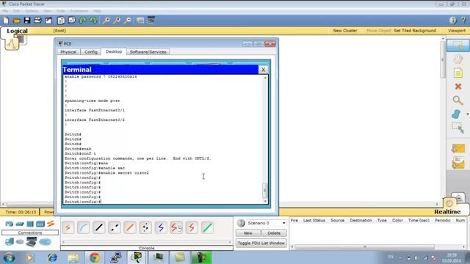Choose the green Octal cable

(x=207, y=228)
